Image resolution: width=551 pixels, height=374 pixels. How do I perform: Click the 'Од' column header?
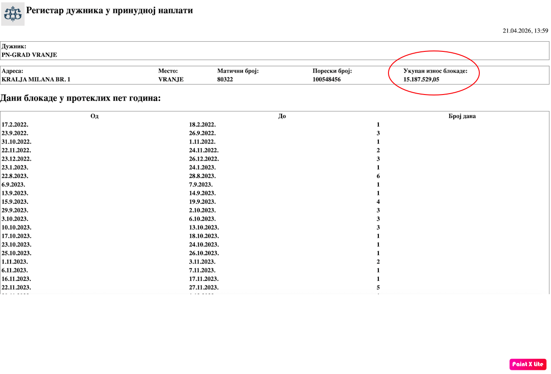tap(95, 116)
